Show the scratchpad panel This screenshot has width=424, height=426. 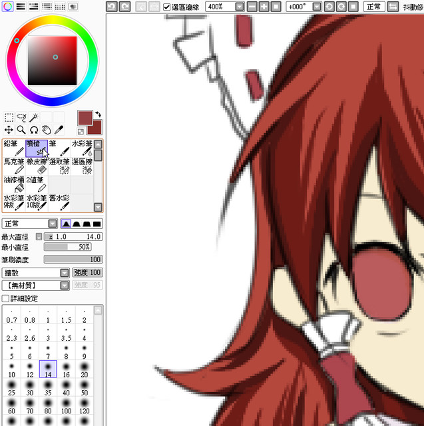[x=73, y=7]
